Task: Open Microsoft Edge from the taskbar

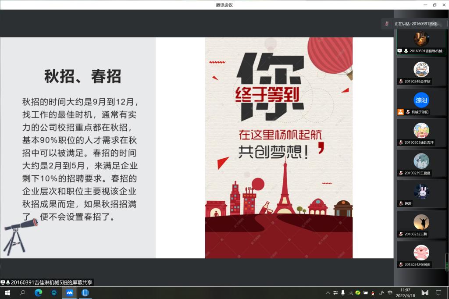Action: [x=38, y=292]
